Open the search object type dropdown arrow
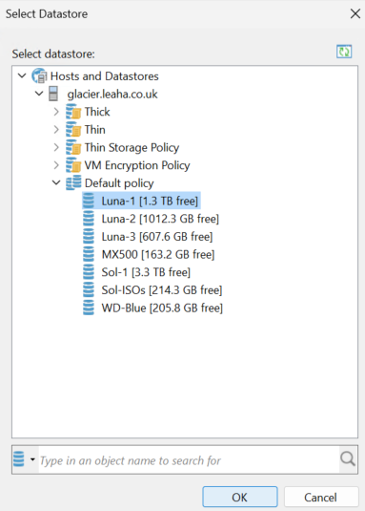 click(x=32, y=459)
